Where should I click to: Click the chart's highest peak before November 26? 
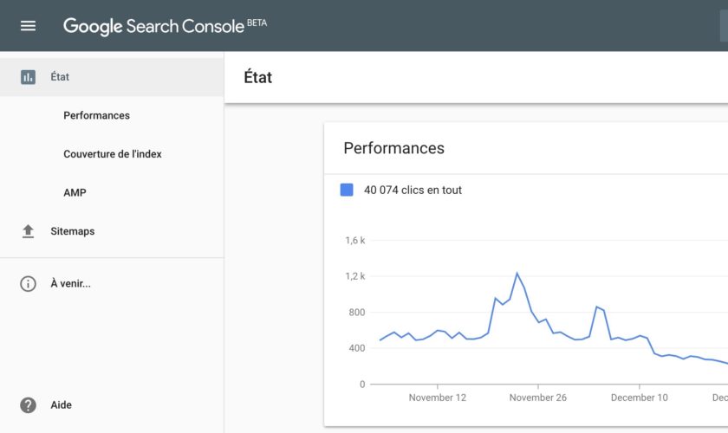coord(517,274)
